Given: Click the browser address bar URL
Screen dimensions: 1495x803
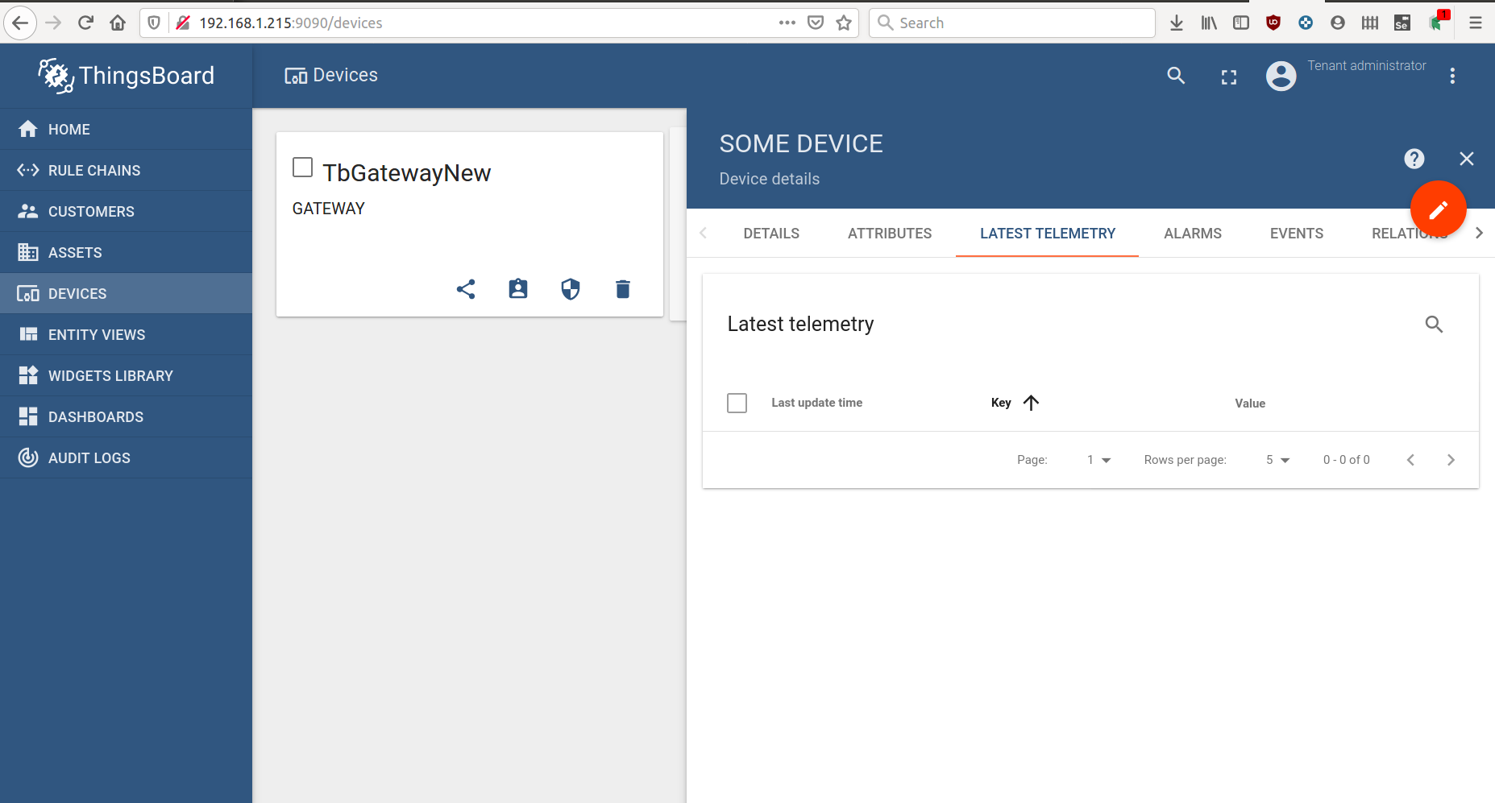Looking at the screenshot, I should pos(290,23).
